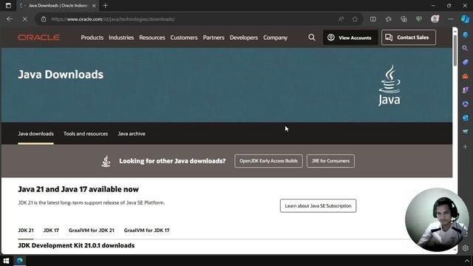Add this page to favorites star
Image resolution: width=473 pixels, height=266 pixels.
[355, 19]
